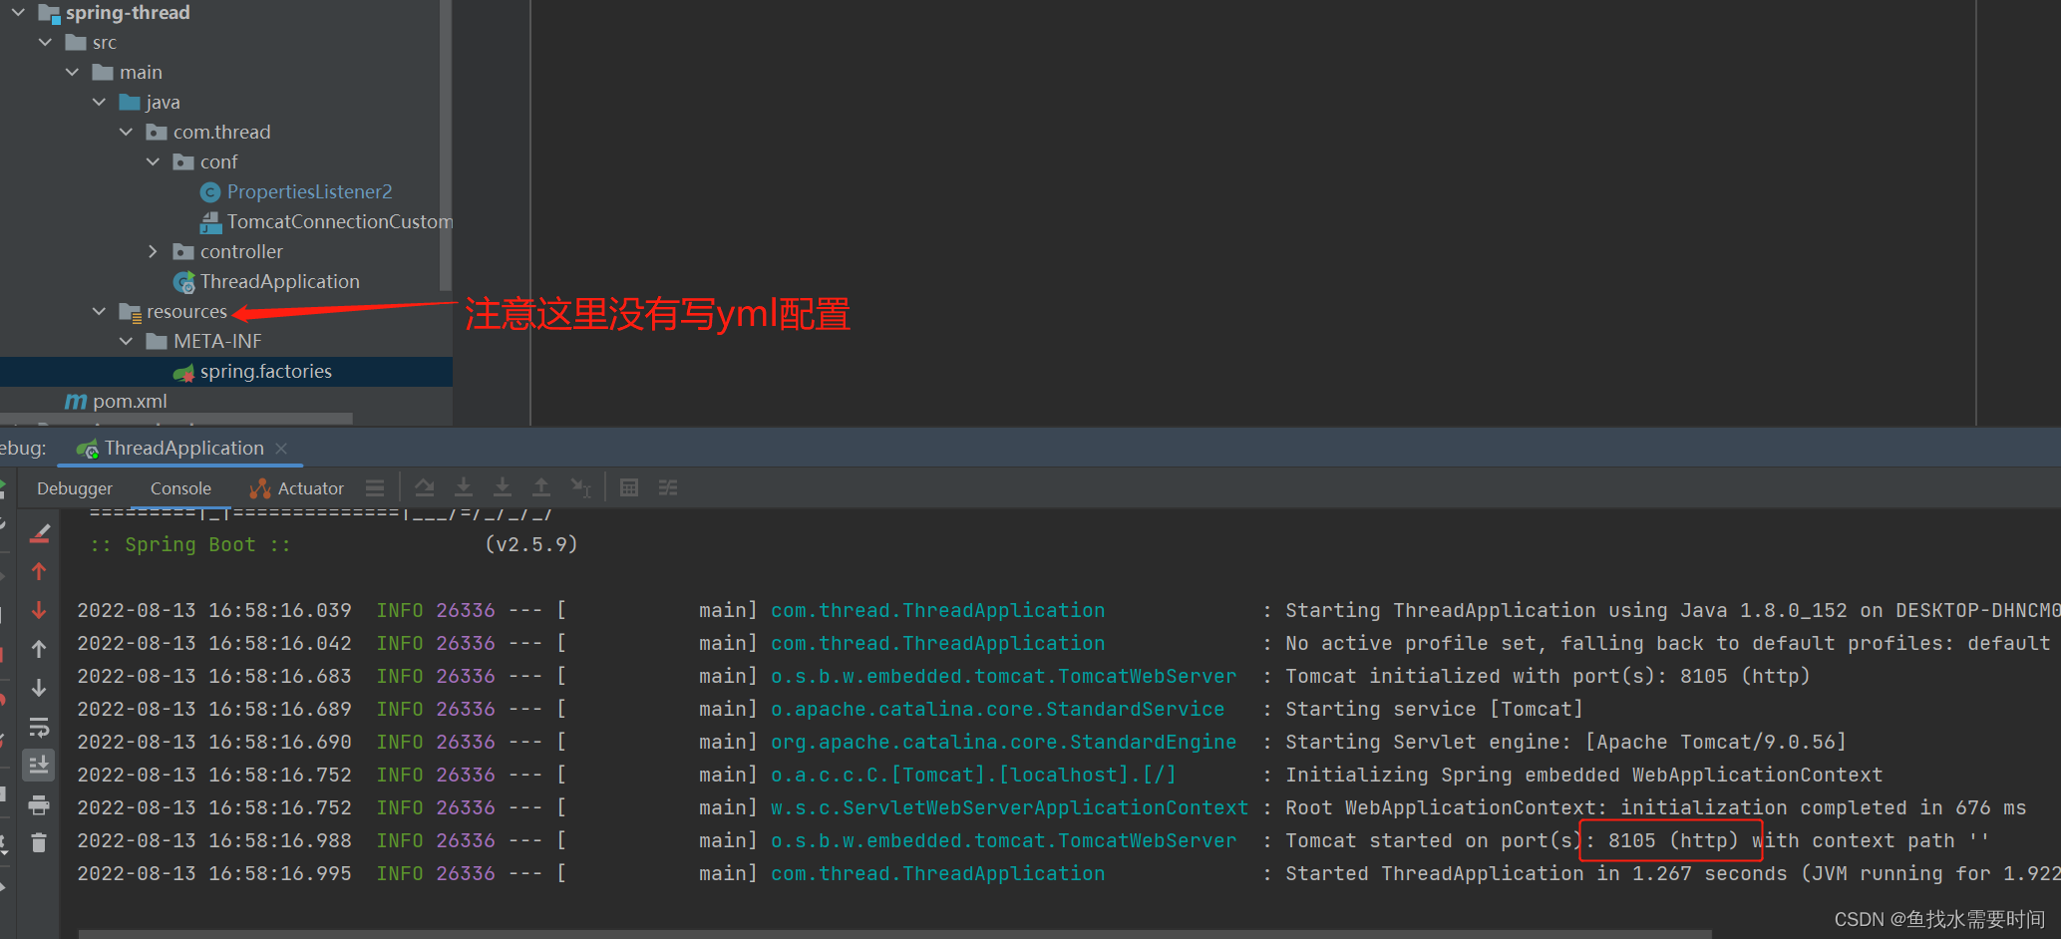Click the Step Into debug icon
Viewport: 2061px width, 939px height.
coord(464,487)
